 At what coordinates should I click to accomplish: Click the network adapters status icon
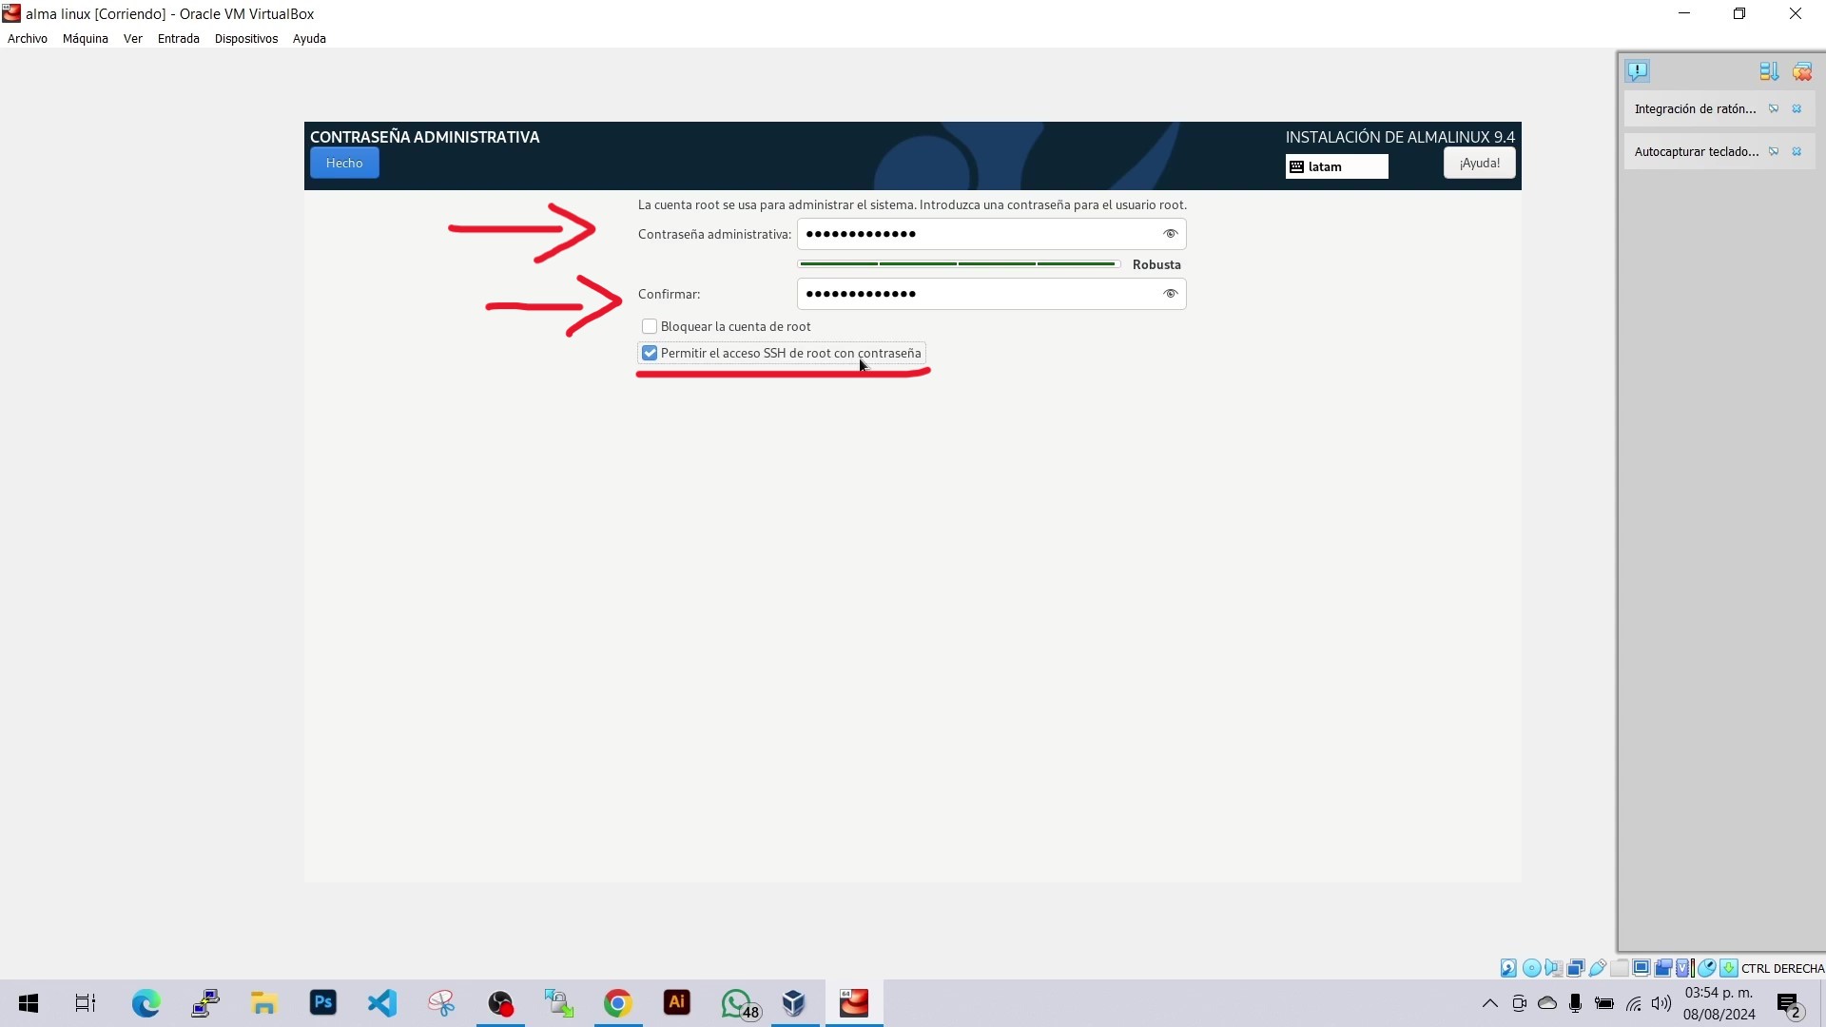coord(1575,968)
